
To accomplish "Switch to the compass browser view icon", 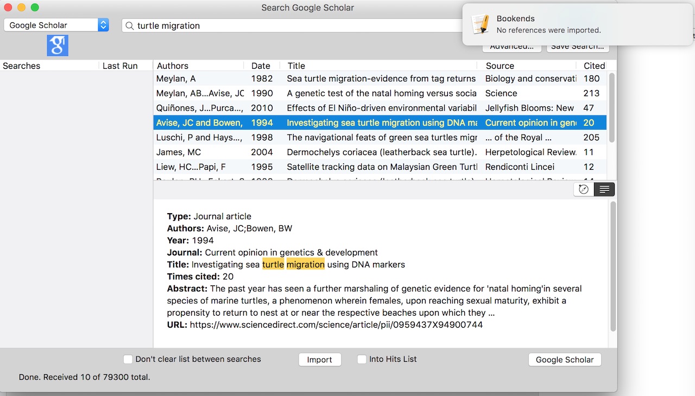I will click(x=584, y=189).
